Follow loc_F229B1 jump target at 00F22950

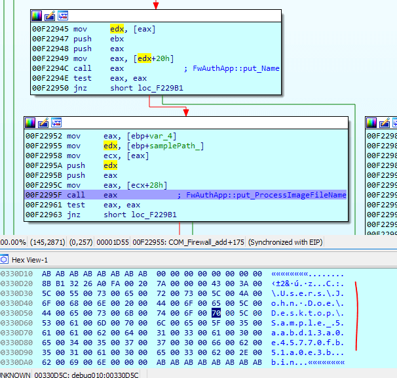click(161, 89)
